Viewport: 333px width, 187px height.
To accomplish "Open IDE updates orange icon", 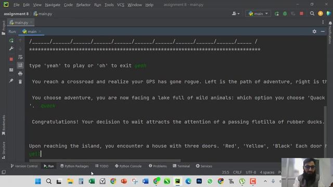I will [x=321, y=14].
